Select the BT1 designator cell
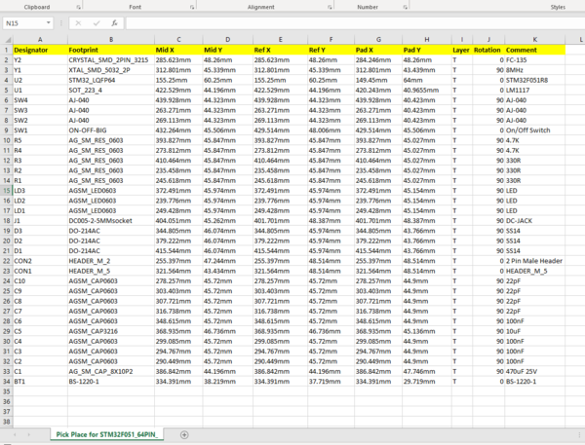This screenshot has height=445, width=585. click(40, 382)
